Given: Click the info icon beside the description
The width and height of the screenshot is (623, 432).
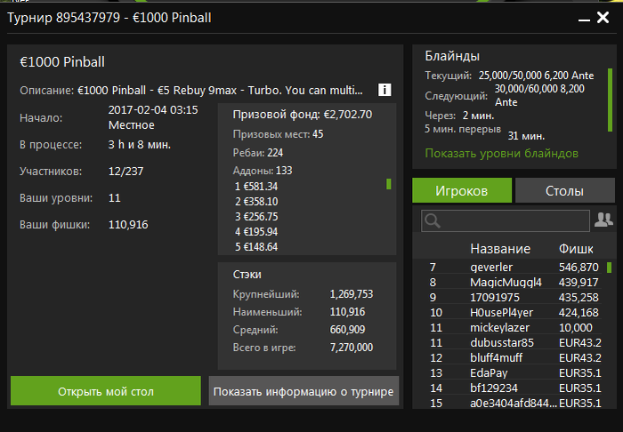Looking at the screenshot, I should pyautogui.click(x=384, y=90).
